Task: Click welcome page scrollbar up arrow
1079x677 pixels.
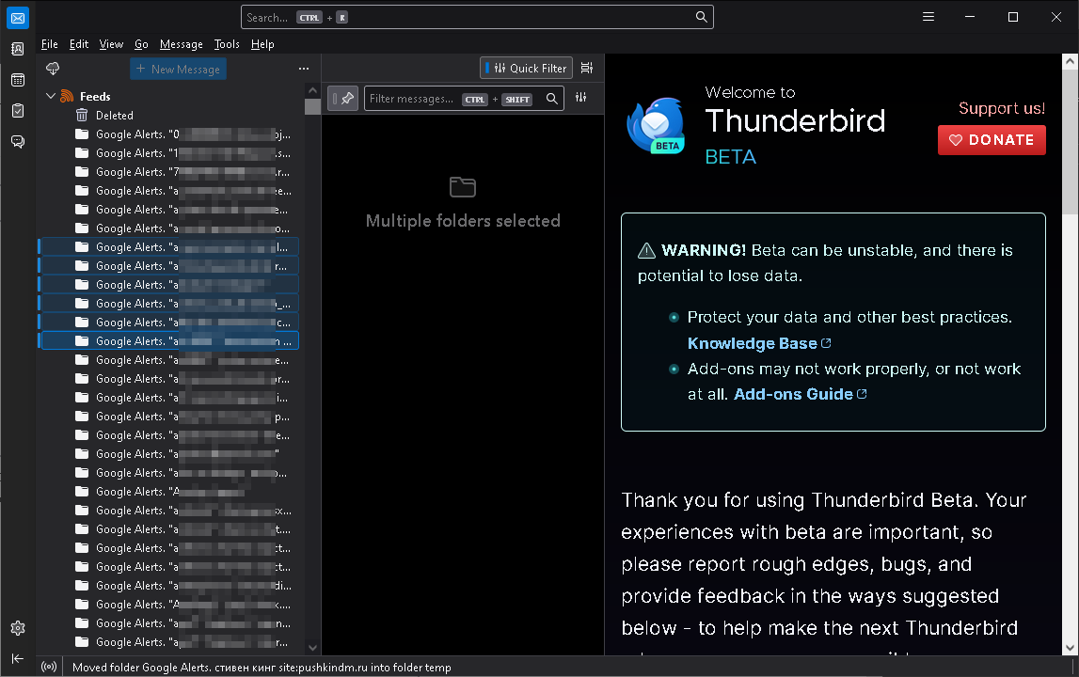Action: pos(1070,61)
